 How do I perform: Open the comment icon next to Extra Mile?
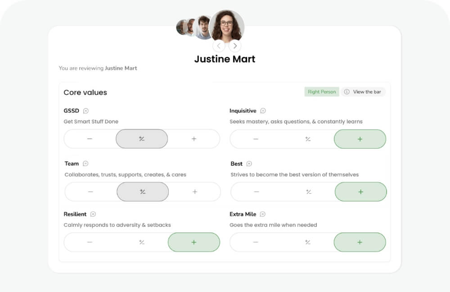coord(262,214)
